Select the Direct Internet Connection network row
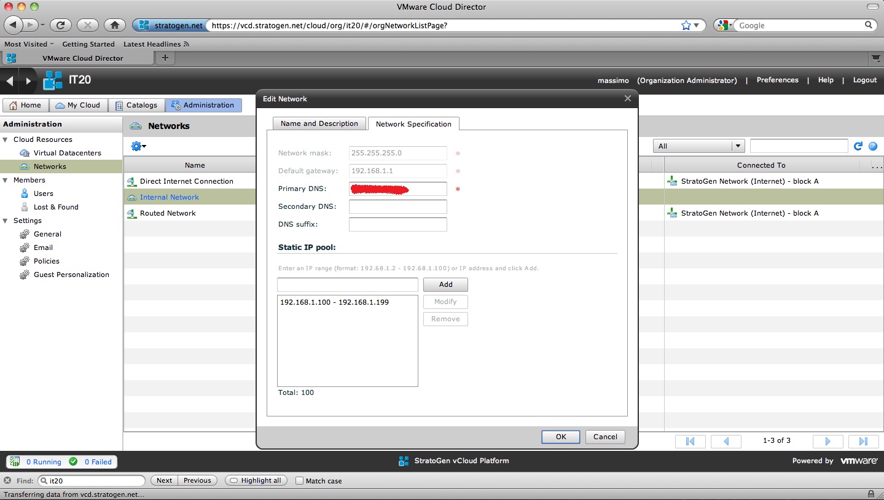This screenshot has width=884, height=500. (x=187, y=181)
